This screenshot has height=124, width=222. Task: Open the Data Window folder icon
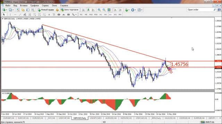click(x=23, y=10)
